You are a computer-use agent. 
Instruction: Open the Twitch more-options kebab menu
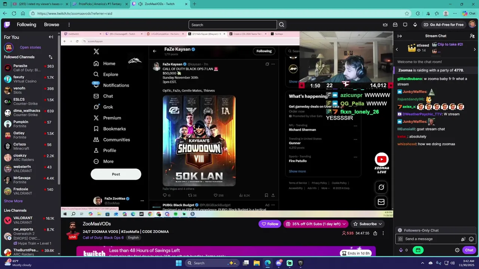click(69, 25)
